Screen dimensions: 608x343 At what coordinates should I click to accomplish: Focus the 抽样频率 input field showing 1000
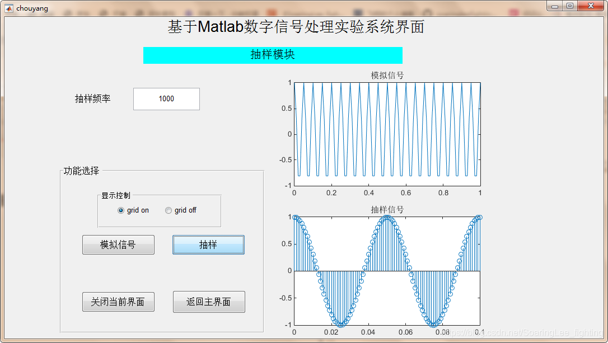click(x=167, y=99)
